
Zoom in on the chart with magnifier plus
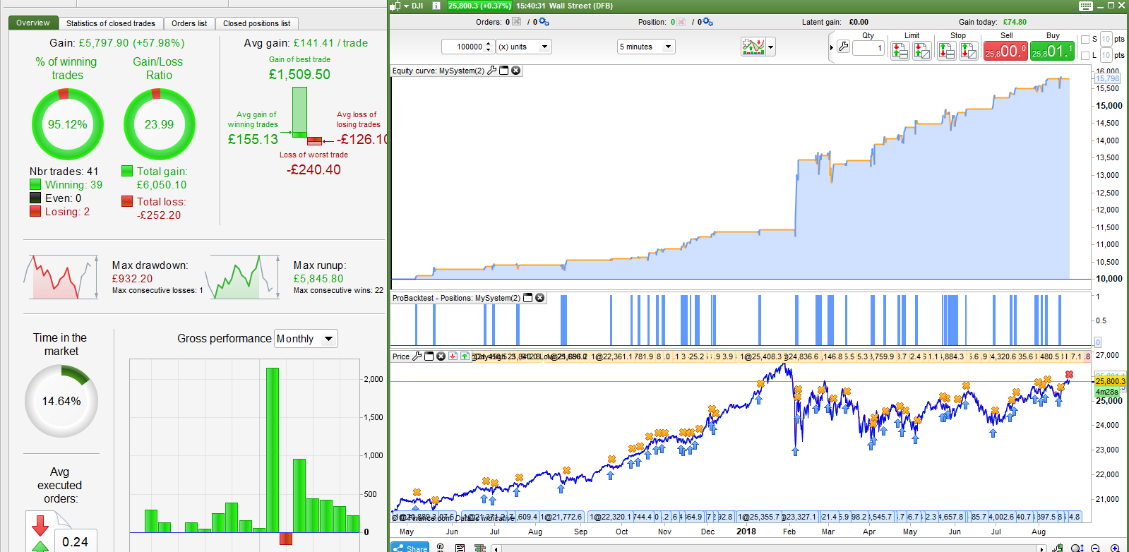point(1115,548)
